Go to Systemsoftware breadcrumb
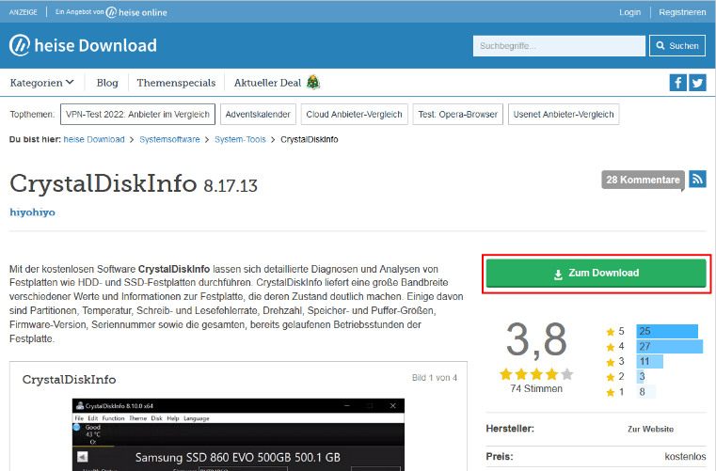 point(169,140)
